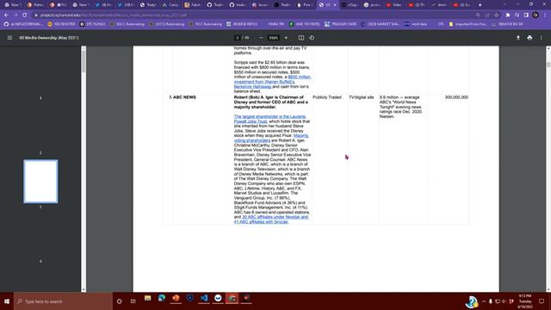Viewport: 551px width, 310px height.
Task: Bookmark this page with star icon
Action: 496,15
